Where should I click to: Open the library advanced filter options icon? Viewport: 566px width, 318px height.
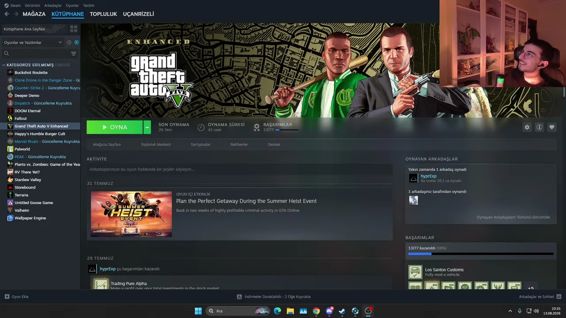coord(73,53)
